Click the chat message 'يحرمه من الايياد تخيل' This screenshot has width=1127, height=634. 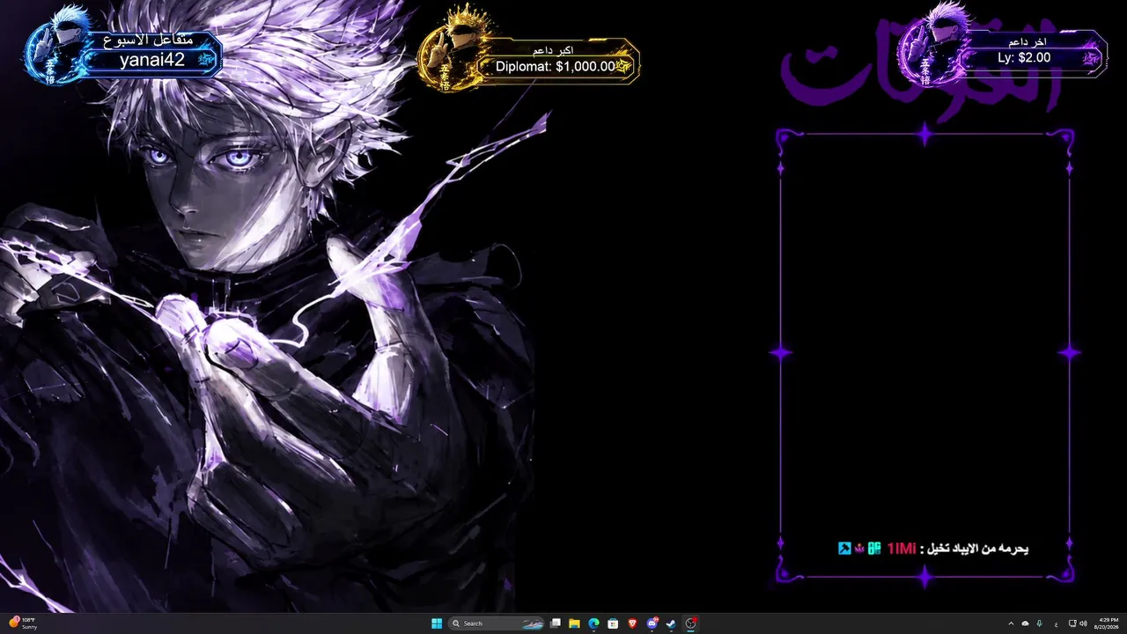(978, 549)
